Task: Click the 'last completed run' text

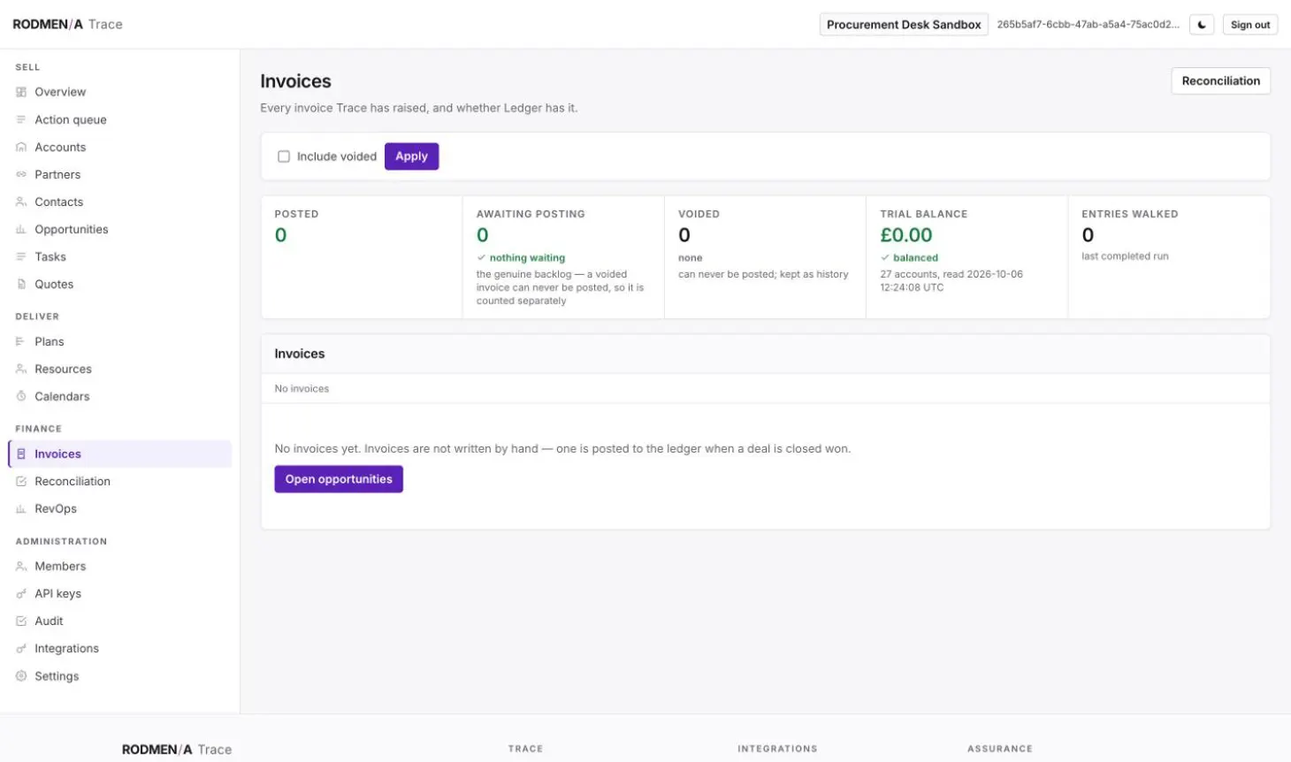Action: point(1125,256)
